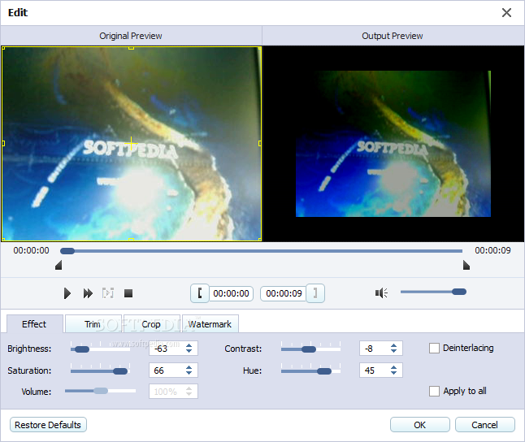
Task: Close the Edit dialog
Action: tap(506, 13)
